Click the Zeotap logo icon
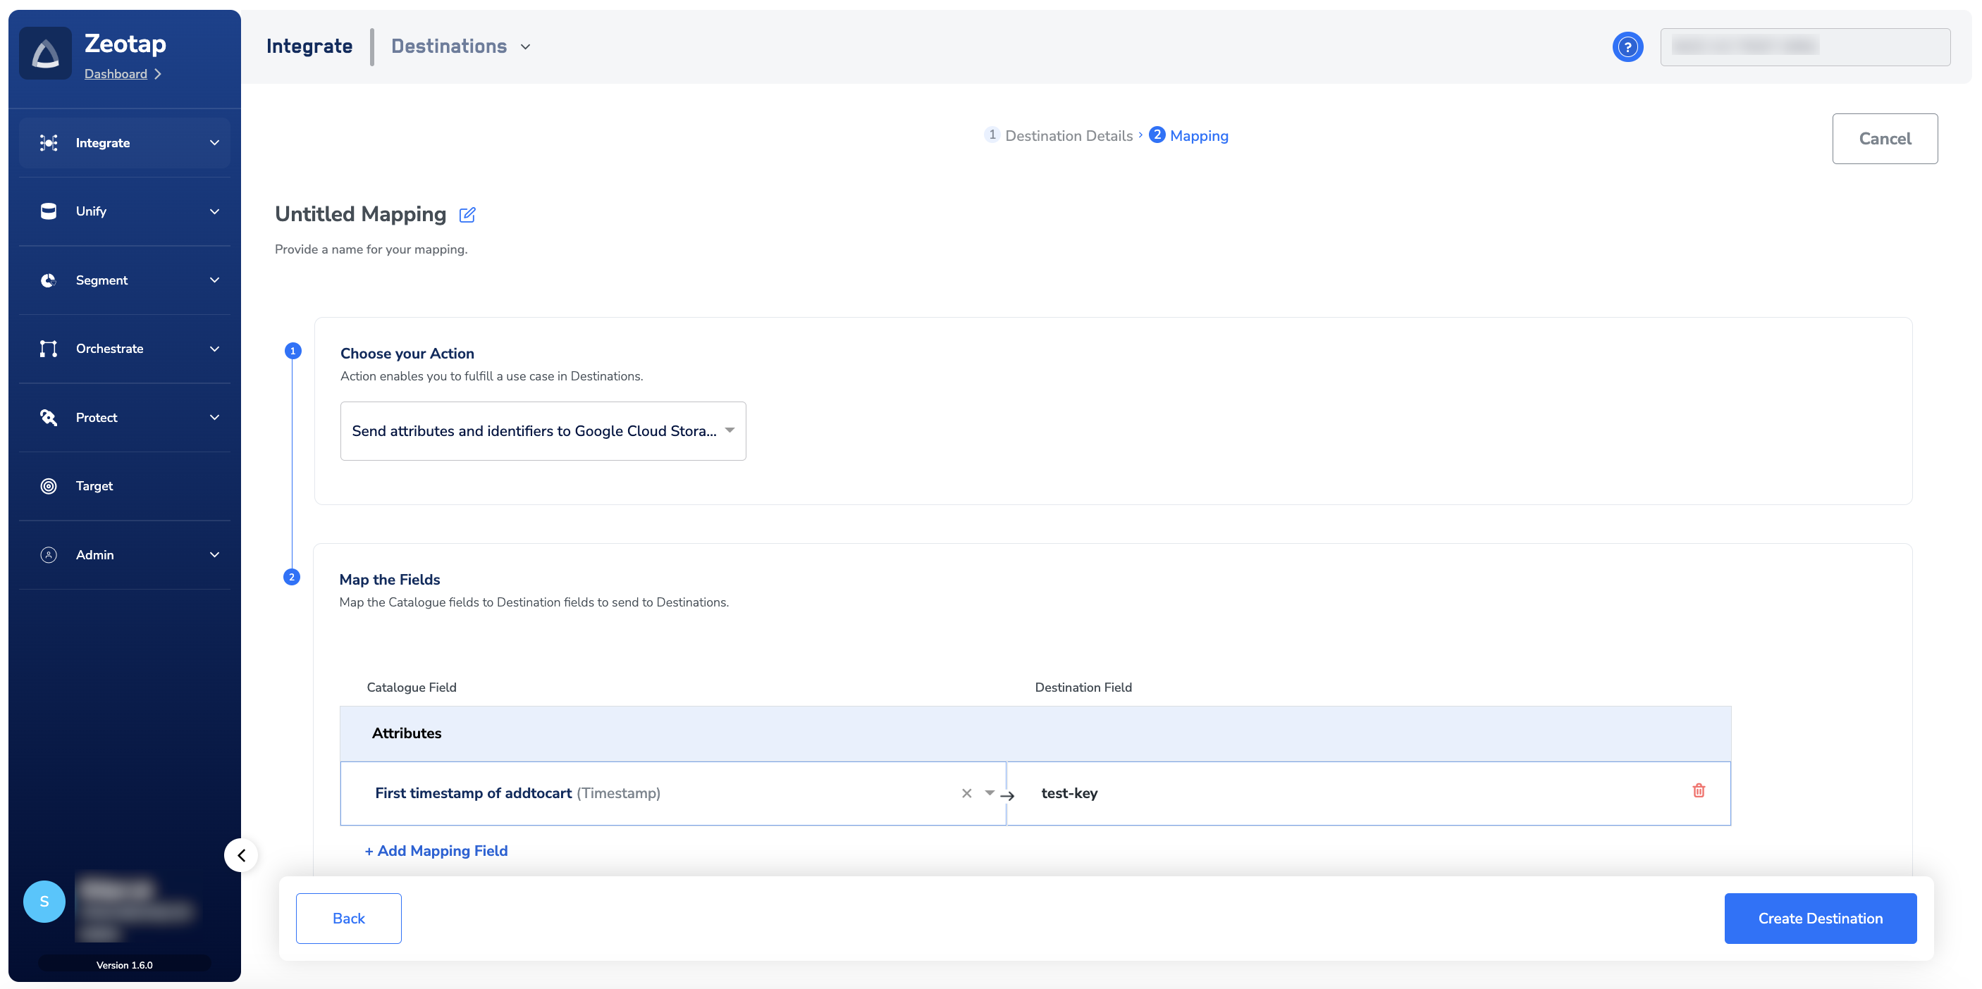 (45, 54)
